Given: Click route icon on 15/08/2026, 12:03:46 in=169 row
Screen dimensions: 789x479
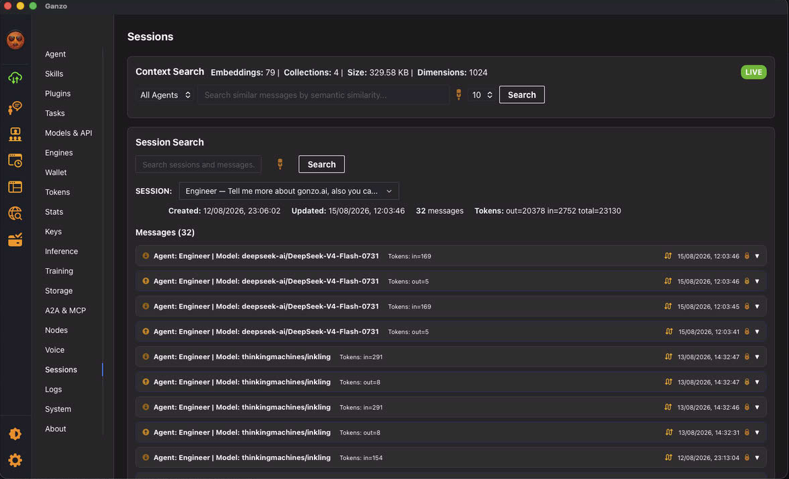Looking at the screenshot, I should click(668, 255).
